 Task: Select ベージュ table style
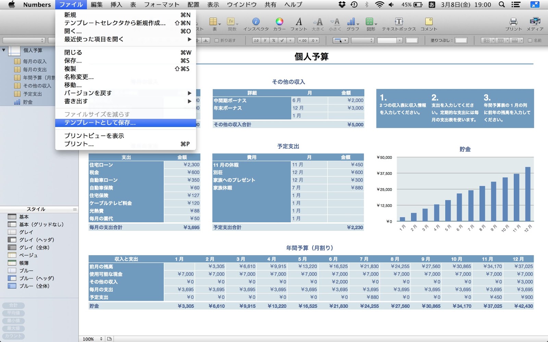click(x=23, y=255)
